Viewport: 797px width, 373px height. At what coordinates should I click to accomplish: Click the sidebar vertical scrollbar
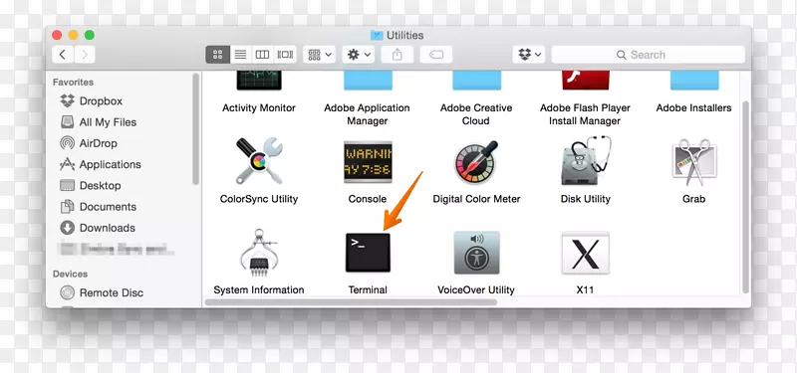[196, 129]
